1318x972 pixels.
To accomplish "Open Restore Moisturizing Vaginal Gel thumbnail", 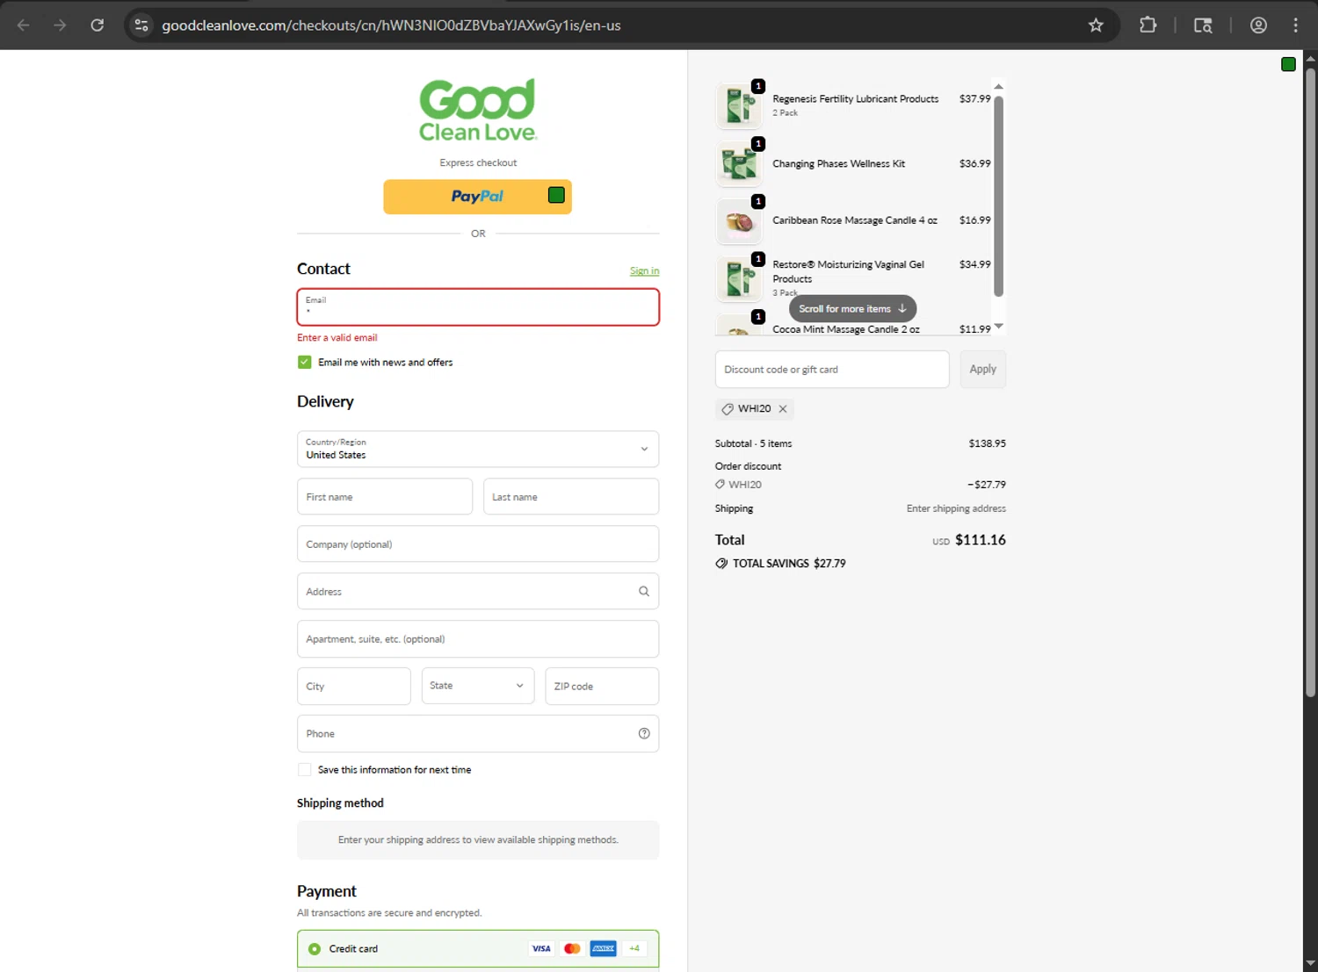I will [739, 278].
